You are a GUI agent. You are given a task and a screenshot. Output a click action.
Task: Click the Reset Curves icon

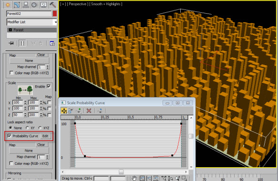point(100,111)
